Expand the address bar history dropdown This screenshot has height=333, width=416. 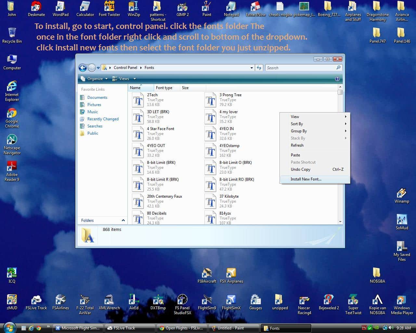point(252,68)
